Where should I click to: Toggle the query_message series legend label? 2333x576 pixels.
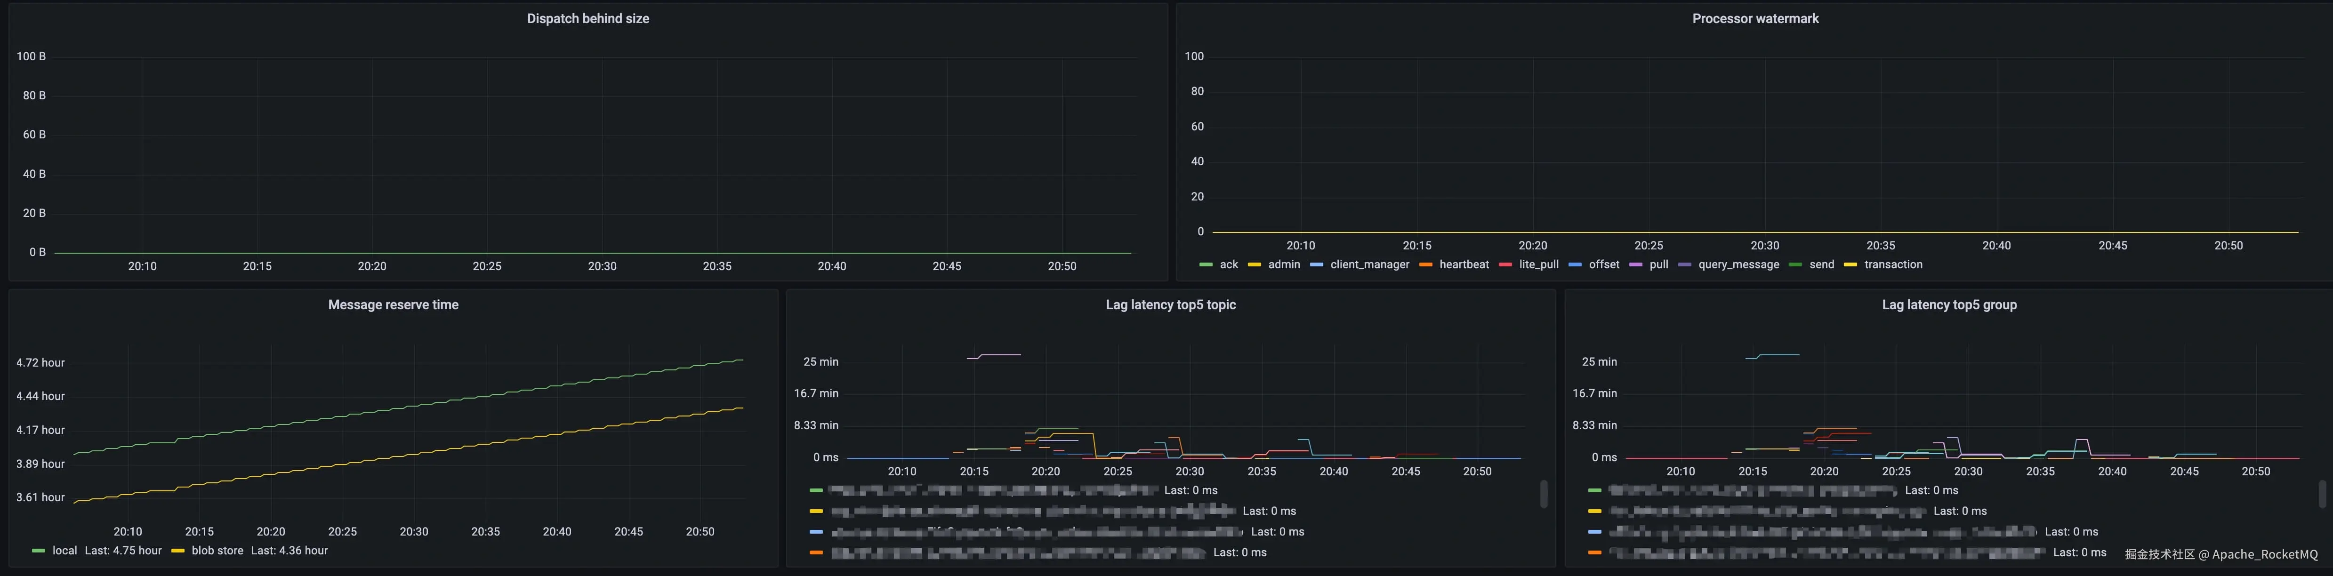click(1738, 264)
